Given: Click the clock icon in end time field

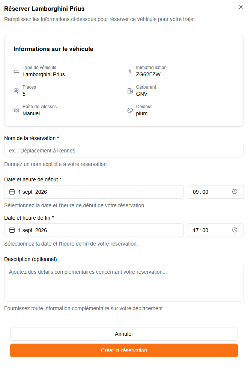Looking at the screenshot, I should [x=234, y=230].
